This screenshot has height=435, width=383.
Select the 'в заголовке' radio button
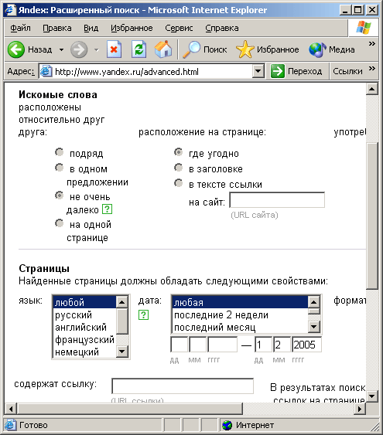178,168
